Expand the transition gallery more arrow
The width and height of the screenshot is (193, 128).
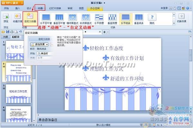point(174,23)
